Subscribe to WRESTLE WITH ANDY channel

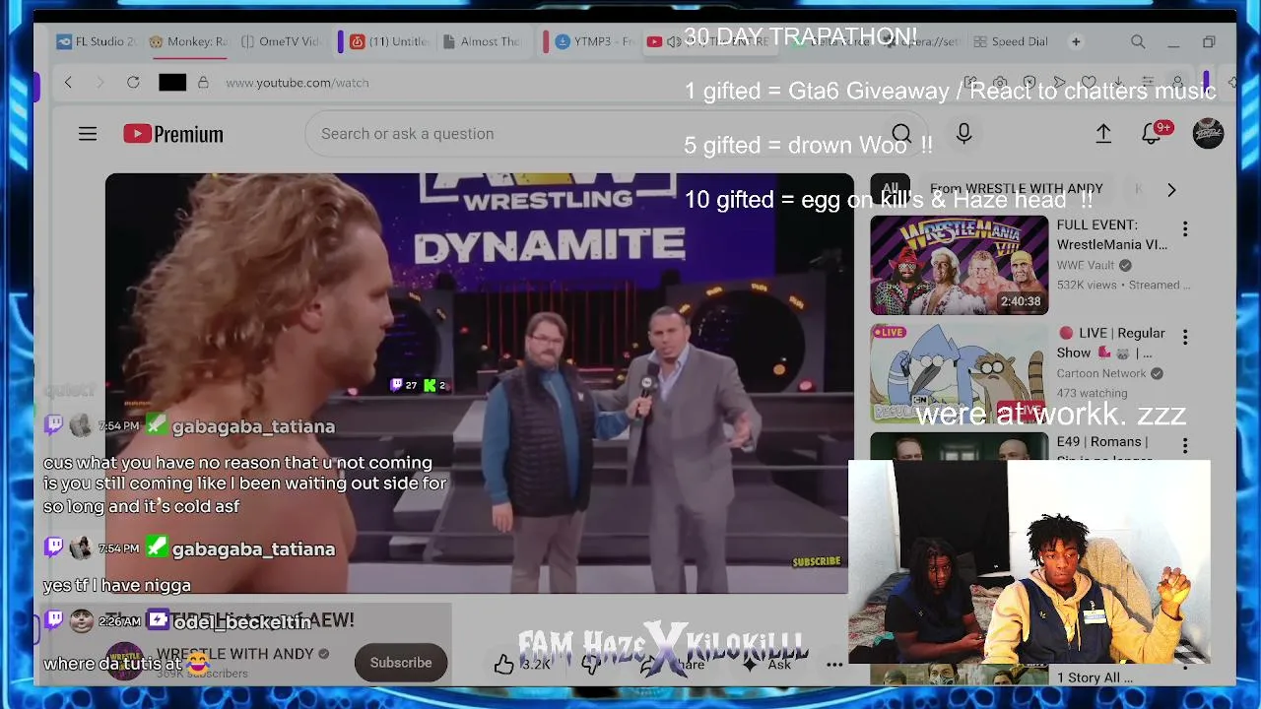[401, 663]
